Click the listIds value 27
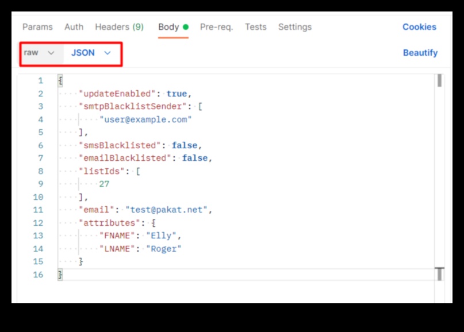The width and height of the screenshot is (464, 332). tap(104, 184)
